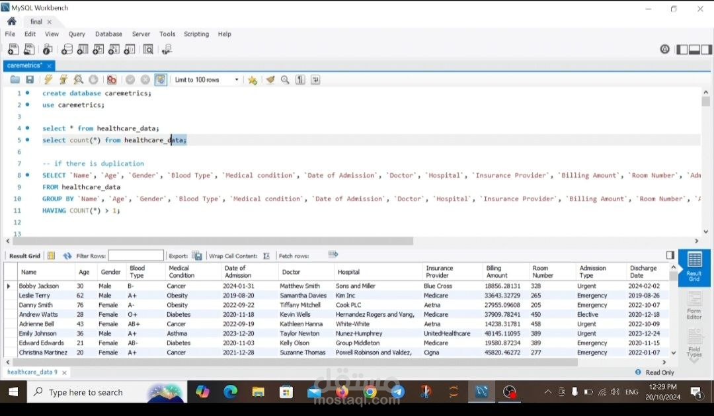Open the Limit to 100 rows dropdown
This screenshot has width=714, height=416.
(236, 79)
